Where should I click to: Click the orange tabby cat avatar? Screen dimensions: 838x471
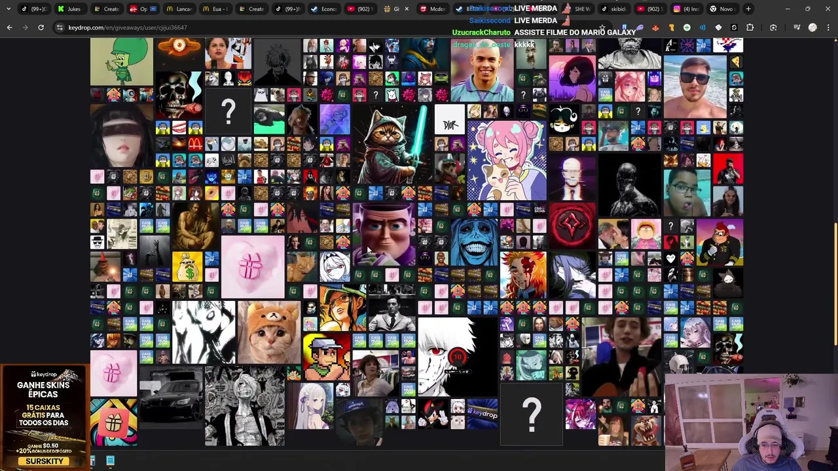click(x=302, y=267)
